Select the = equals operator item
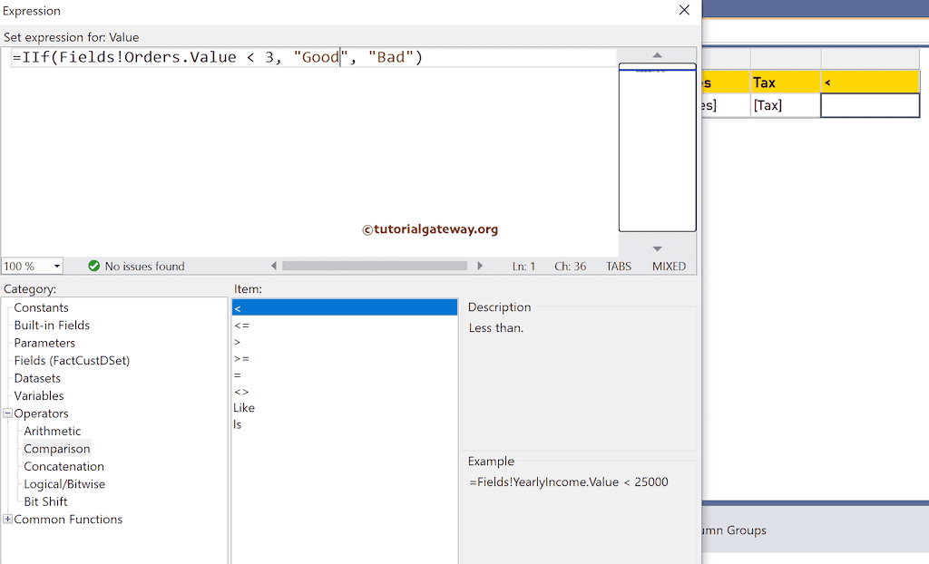929x564 pixels. tap(345, 375)
